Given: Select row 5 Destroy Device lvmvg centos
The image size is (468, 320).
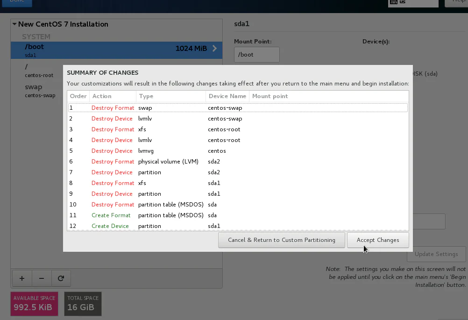Looking at the screenshot, I should coord(238,151).
